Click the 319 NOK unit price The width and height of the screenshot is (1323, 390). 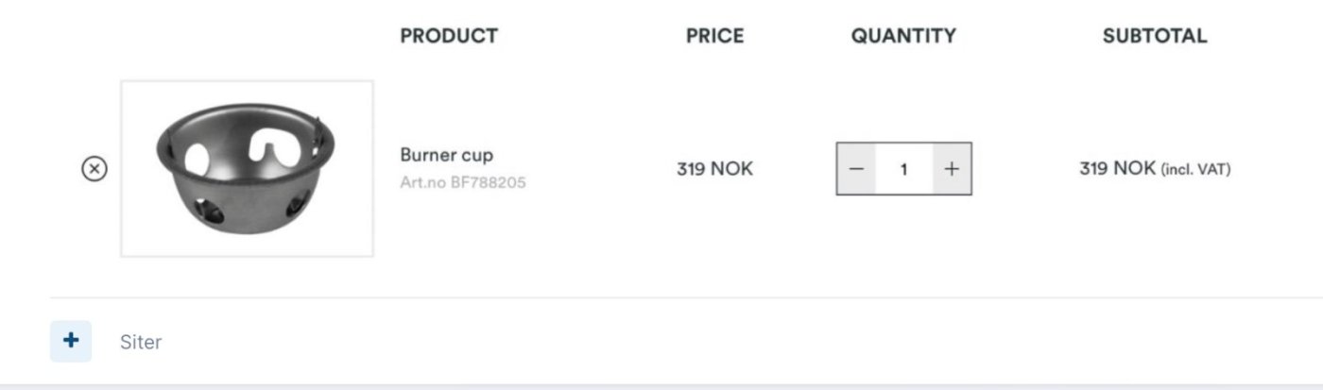click(714, 169)
